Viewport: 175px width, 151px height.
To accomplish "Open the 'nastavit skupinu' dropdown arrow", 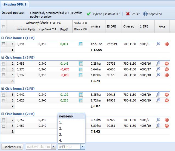I will pyautogui.click(x=54, y=147).
